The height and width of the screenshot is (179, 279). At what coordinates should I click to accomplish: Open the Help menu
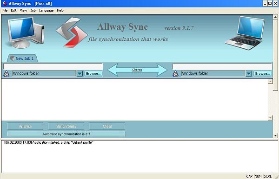[60, 11]
